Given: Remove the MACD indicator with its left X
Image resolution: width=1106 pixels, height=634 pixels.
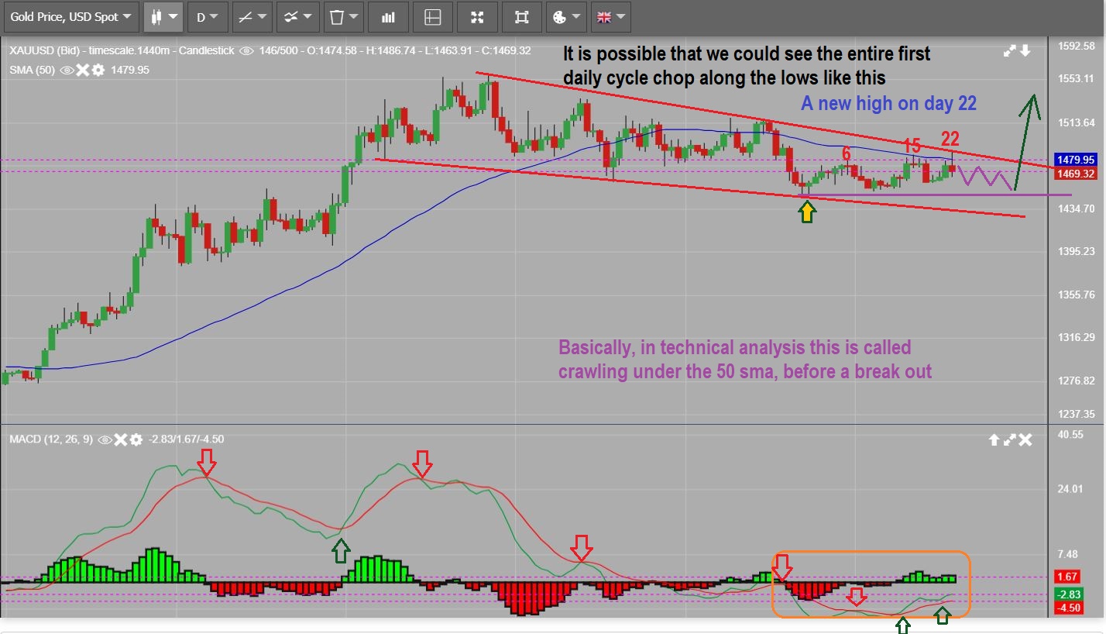Looking at the screenshot, I should pos(121,439).
